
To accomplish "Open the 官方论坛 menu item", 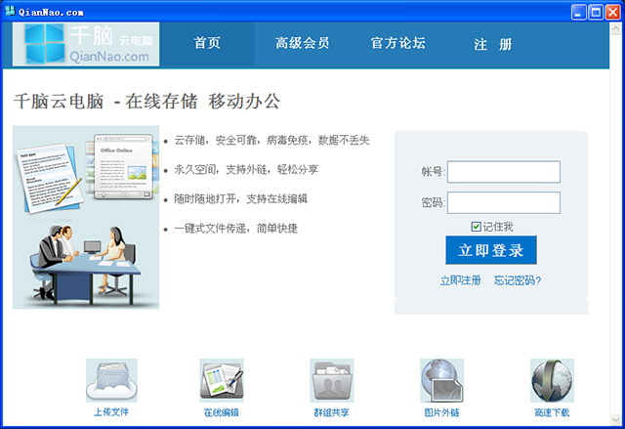I will point(397,43).
